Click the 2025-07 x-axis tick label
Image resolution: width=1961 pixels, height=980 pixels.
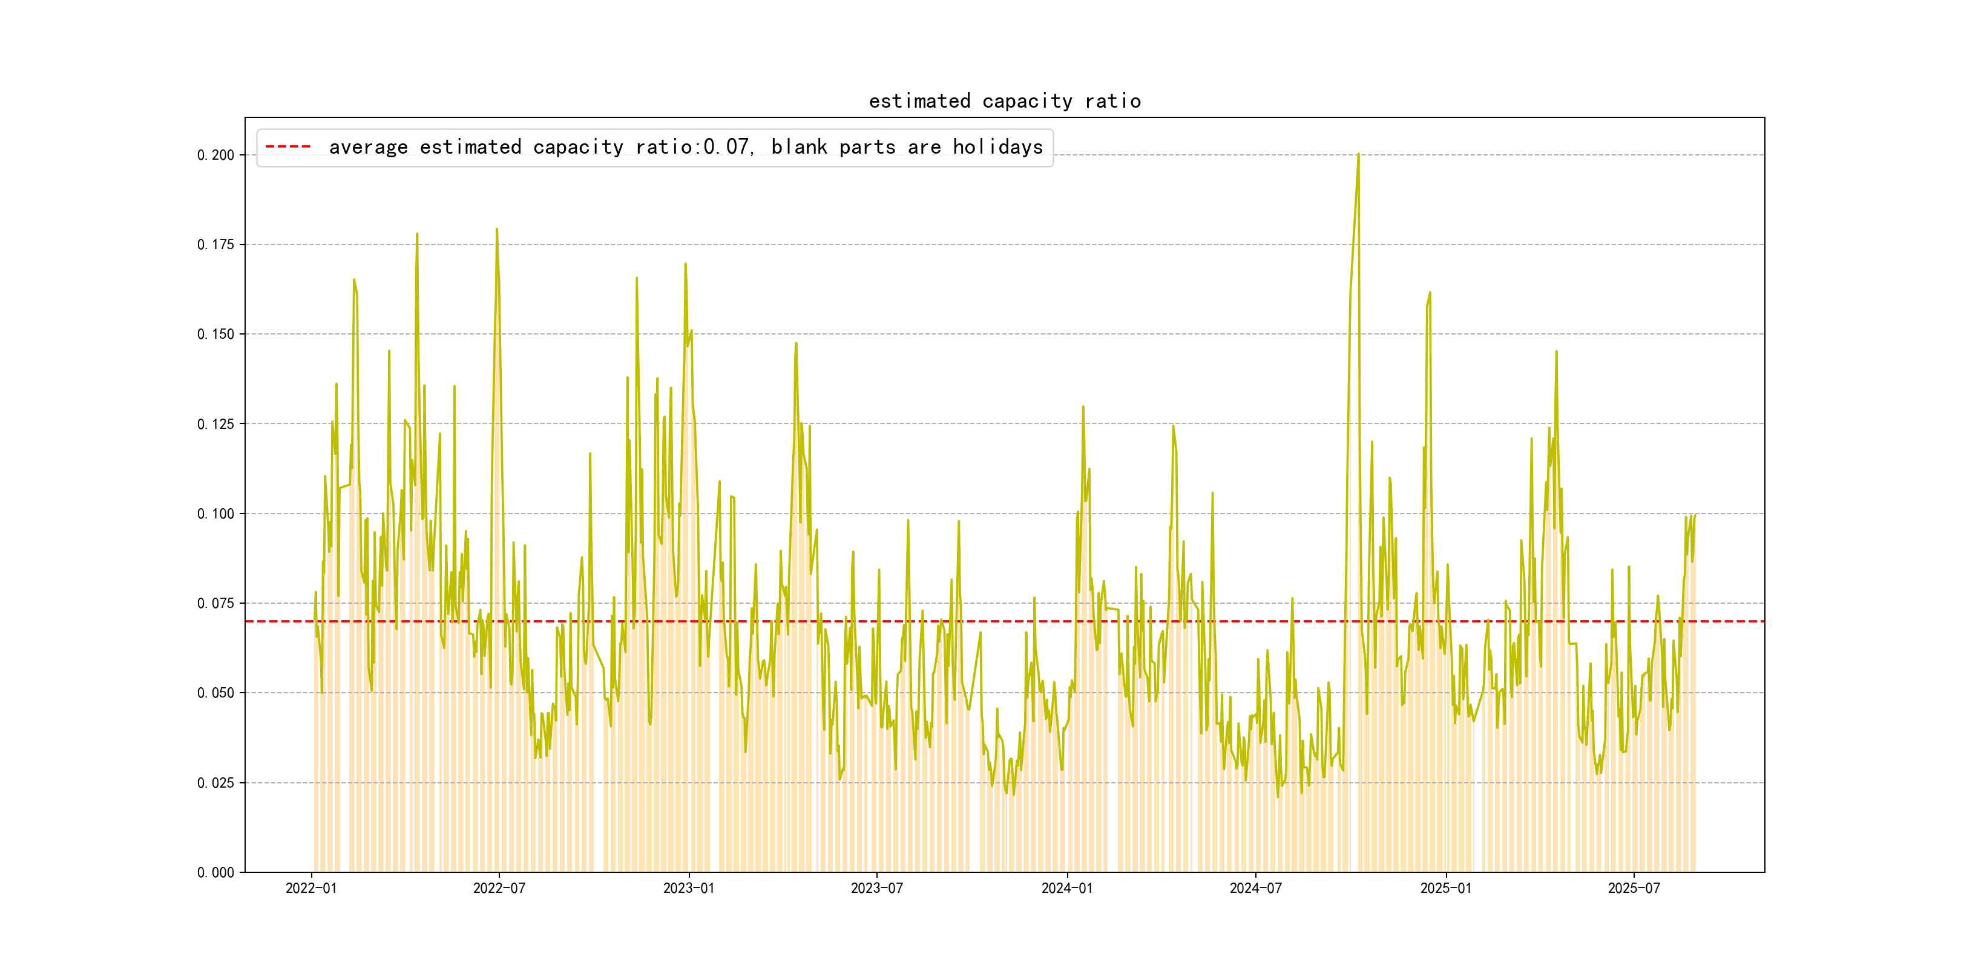click(1634, 889)
